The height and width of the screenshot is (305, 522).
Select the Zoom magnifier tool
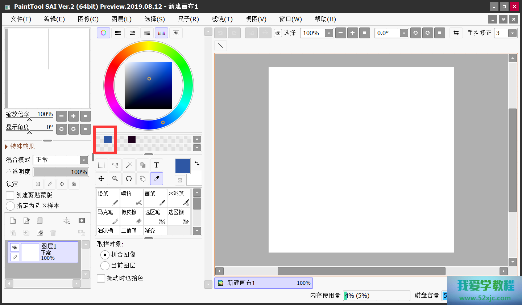[x=115, y=179]
